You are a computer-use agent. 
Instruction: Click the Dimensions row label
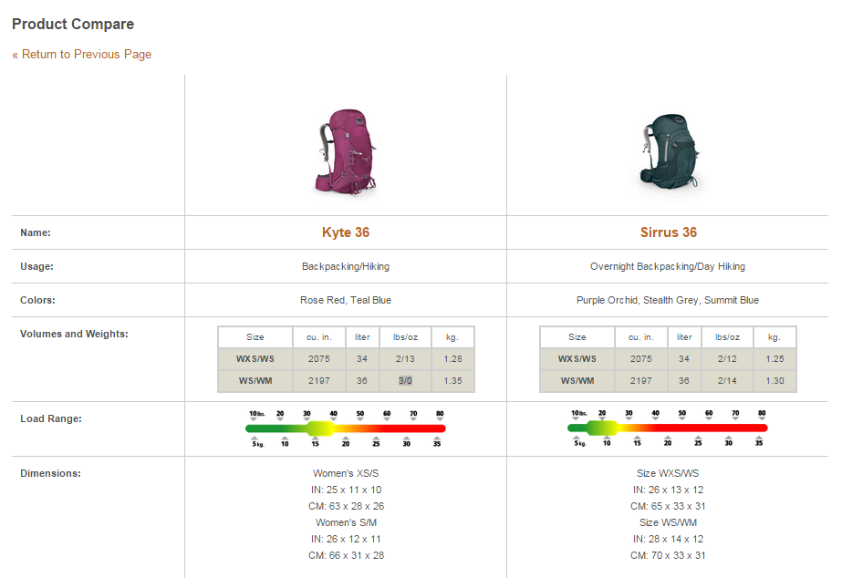coord(50,473)
